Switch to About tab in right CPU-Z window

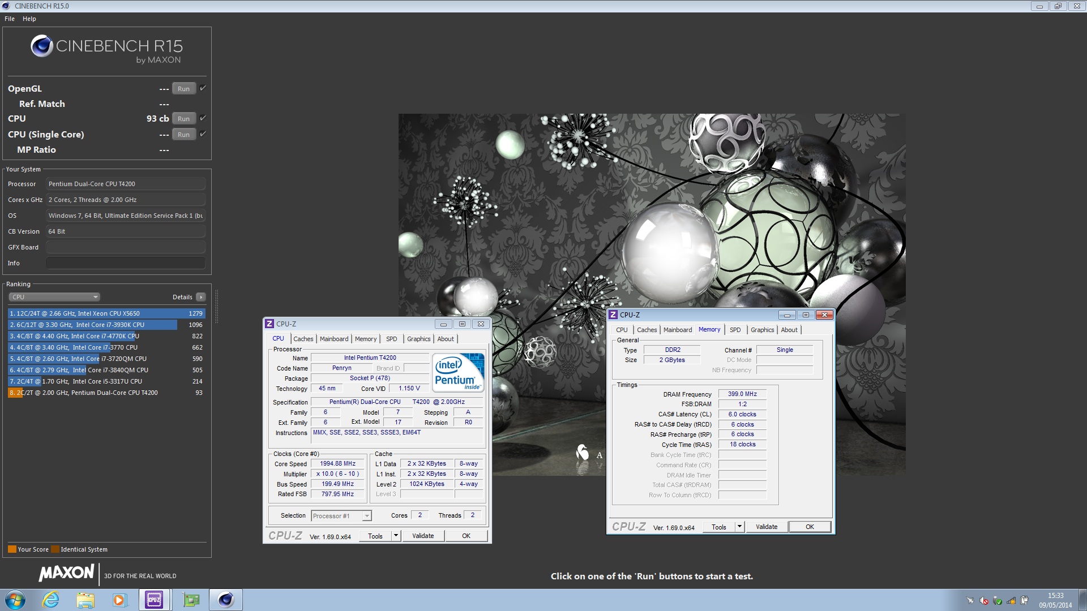[x=789, y=330]
